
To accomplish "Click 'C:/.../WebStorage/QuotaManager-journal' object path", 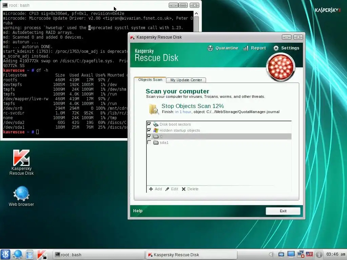I will click(243, 112).
